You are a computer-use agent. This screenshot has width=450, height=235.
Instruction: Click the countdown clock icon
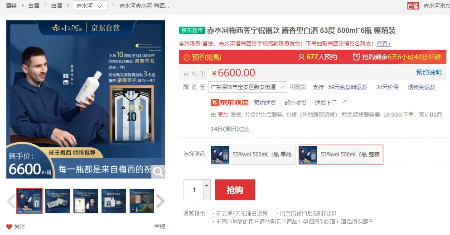pos(356,57)
